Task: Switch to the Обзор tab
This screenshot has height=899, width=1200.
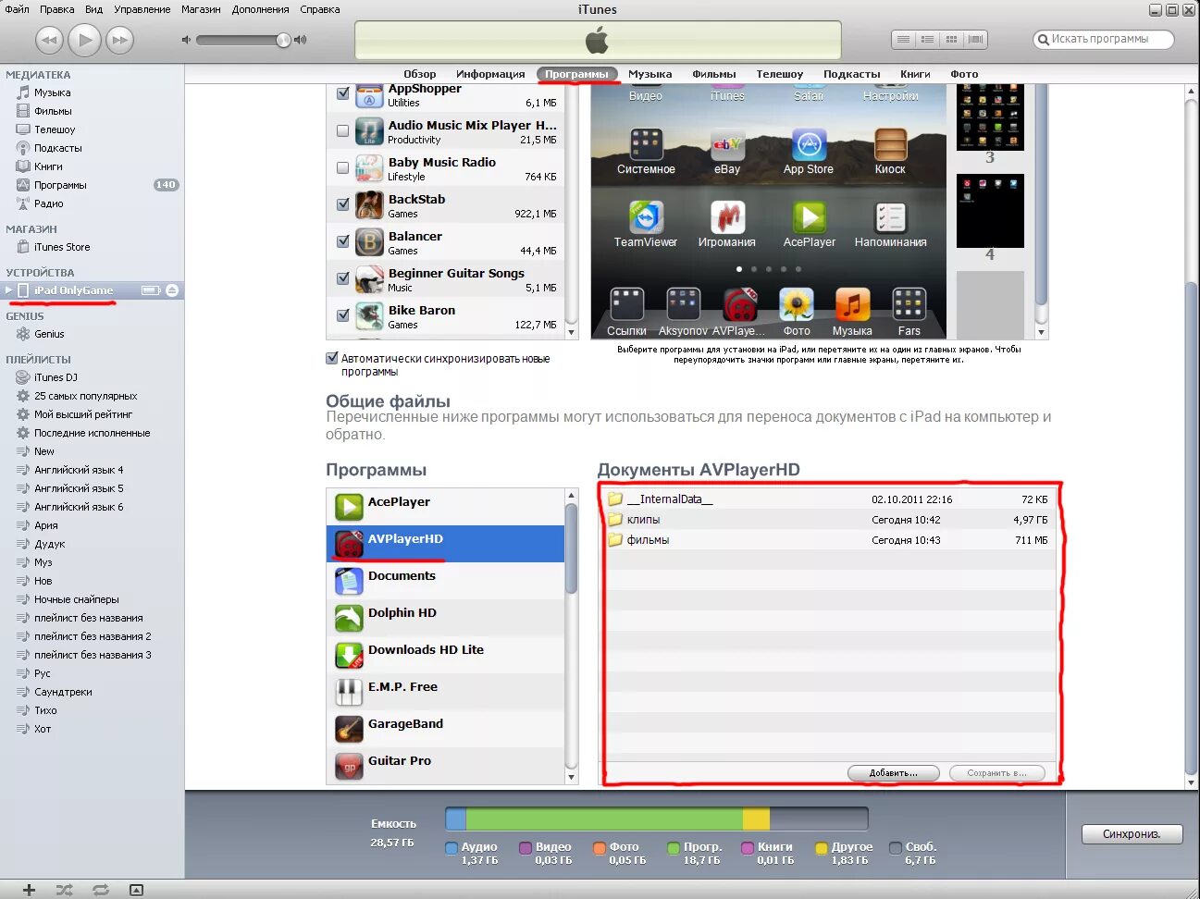Action: click(419, 74)
